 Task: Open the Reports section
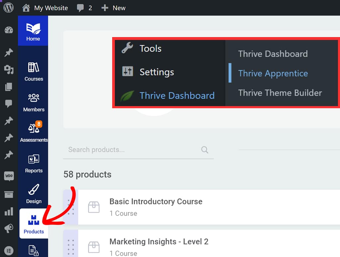(x=34, y=163)
